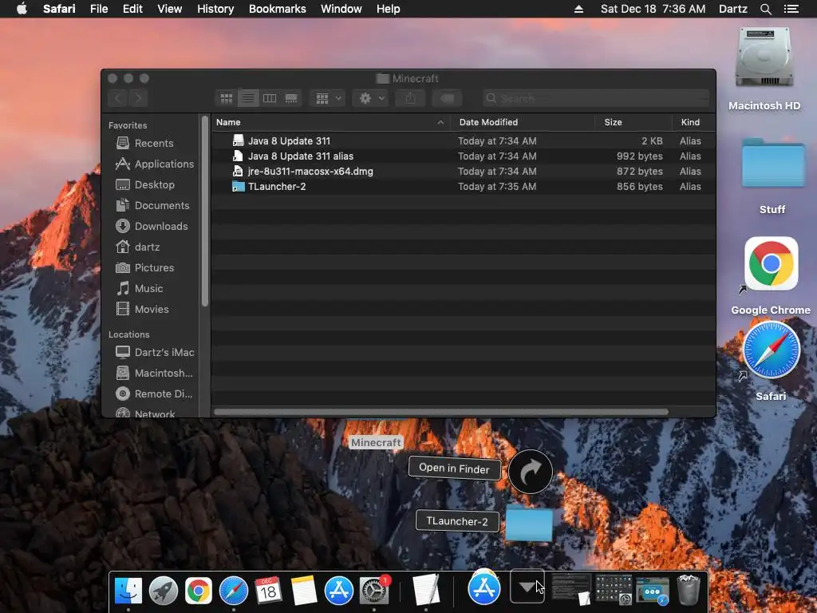Viewport: 817px width, 613px height.
Task: Switch Finder to column view
Action: [270, 98]
